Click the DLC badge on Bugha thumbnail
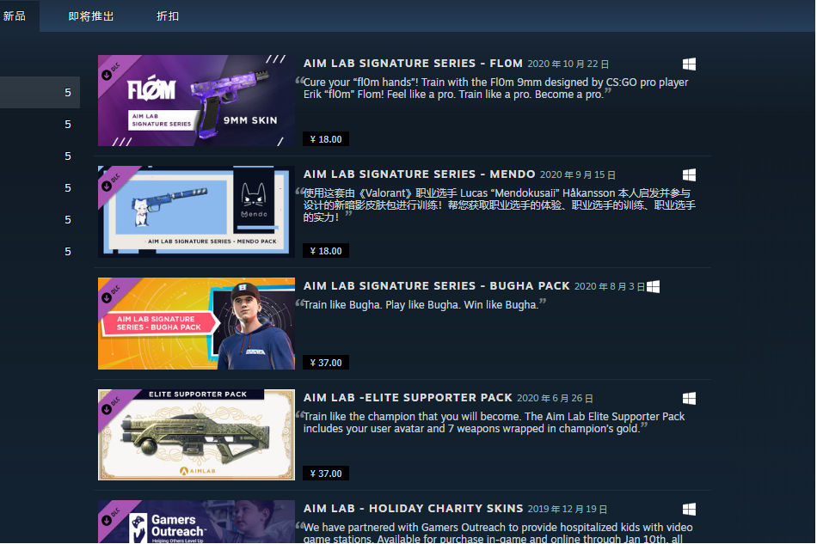817x544 pixels. click(x=111, y=294)
